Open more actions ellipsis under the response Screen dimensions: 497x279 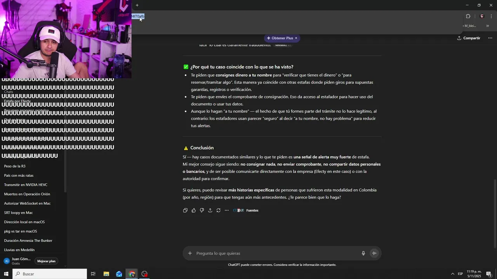coord(227,210)
